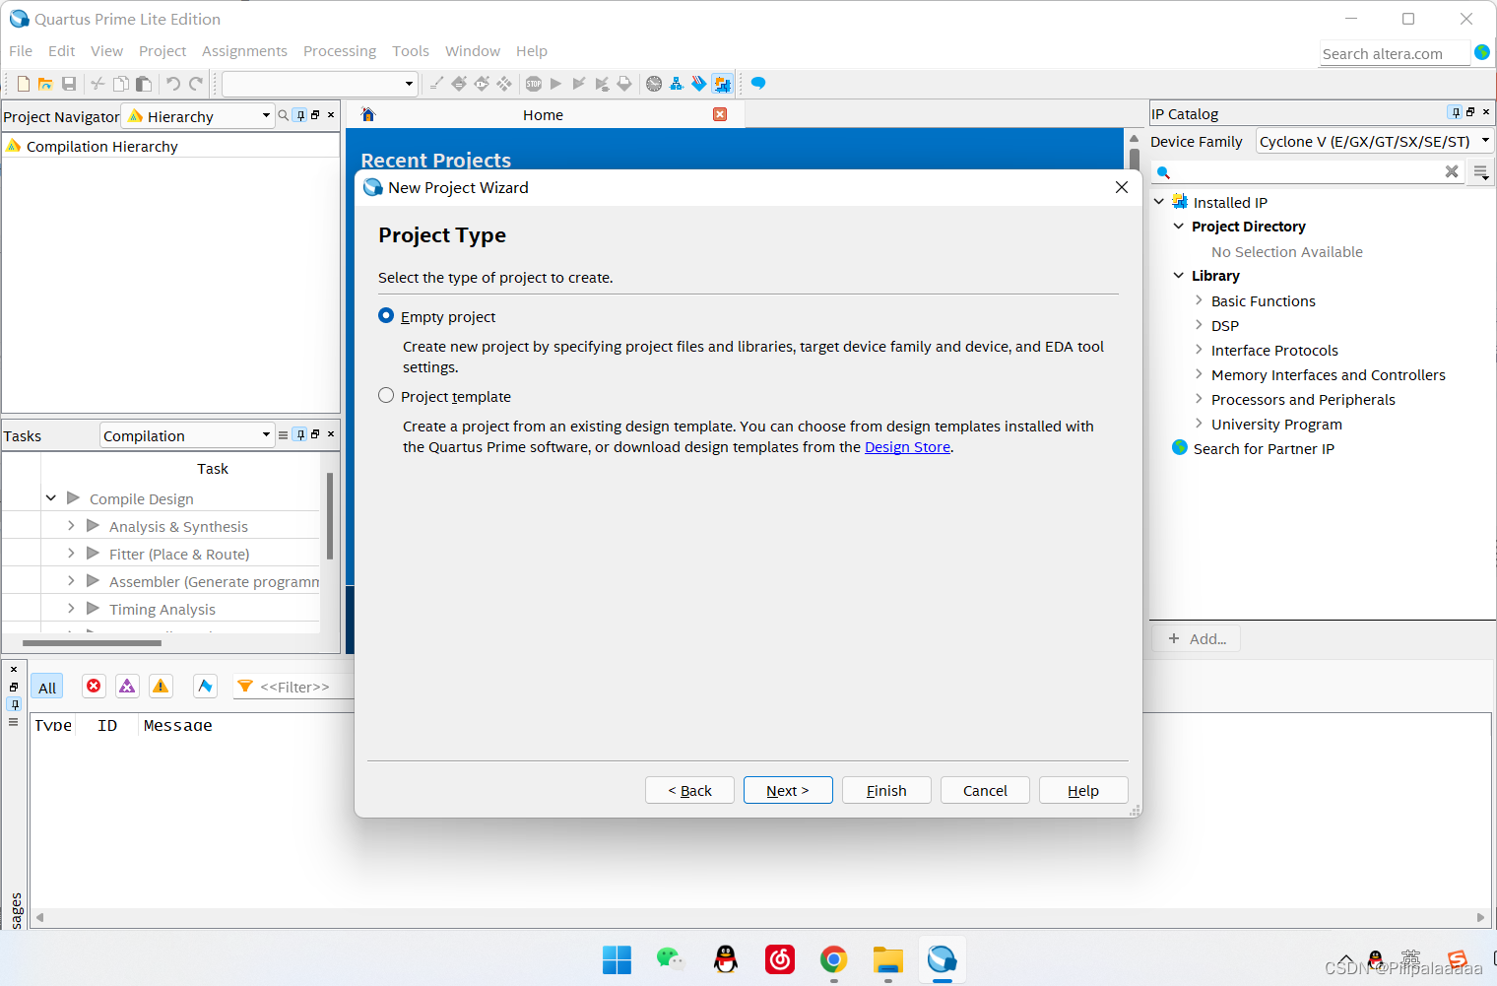The width and height of the screenshot is (1497, 986).
Task: Click the Back button in the wizard
Action: click(x=689, y=790)
